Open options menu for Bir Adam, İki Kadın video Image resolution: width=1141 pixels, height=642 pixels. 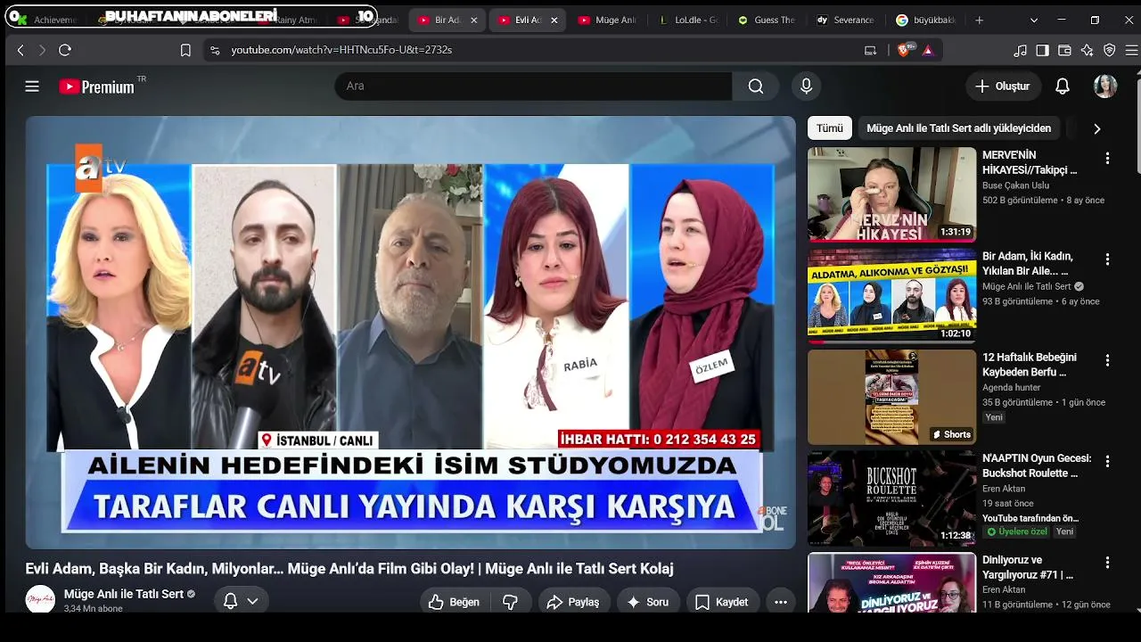click(x=1107, y=259)
